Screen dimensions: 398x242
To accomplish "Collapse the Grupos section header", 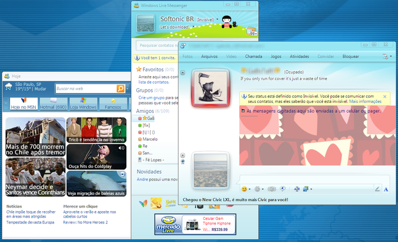I will [145, 90].
